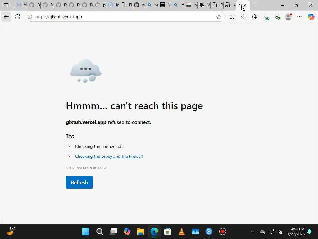Click the ERR_CONNECTION_REFUSED error code text

[x=86, y=168]
